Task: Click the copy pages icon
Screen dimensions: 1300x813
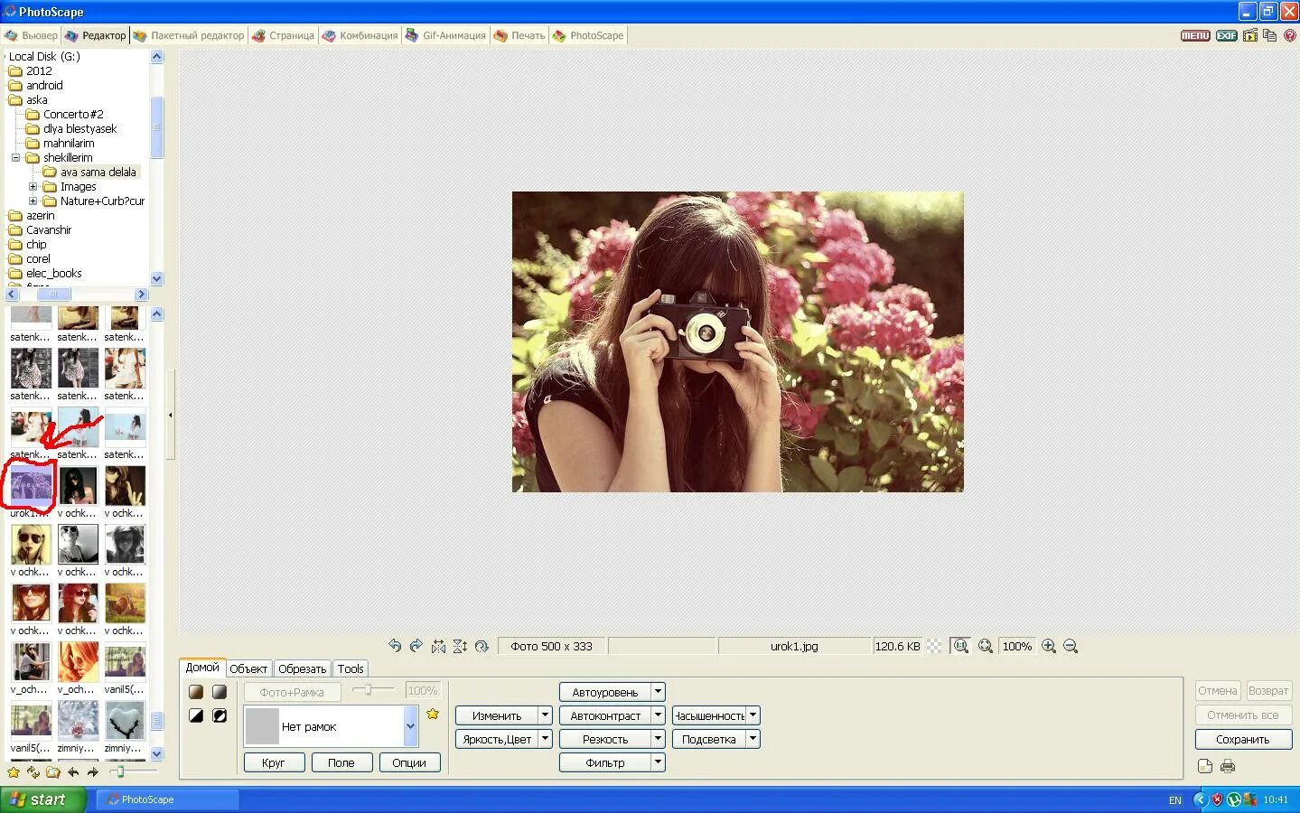Action: [1269, 35]
